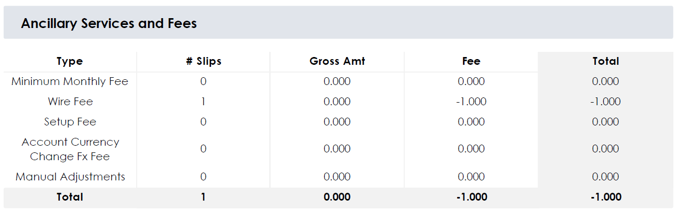Click the Setup Fee row label
Viewport: 677px width, 212px height.
(x=70, y=122)
